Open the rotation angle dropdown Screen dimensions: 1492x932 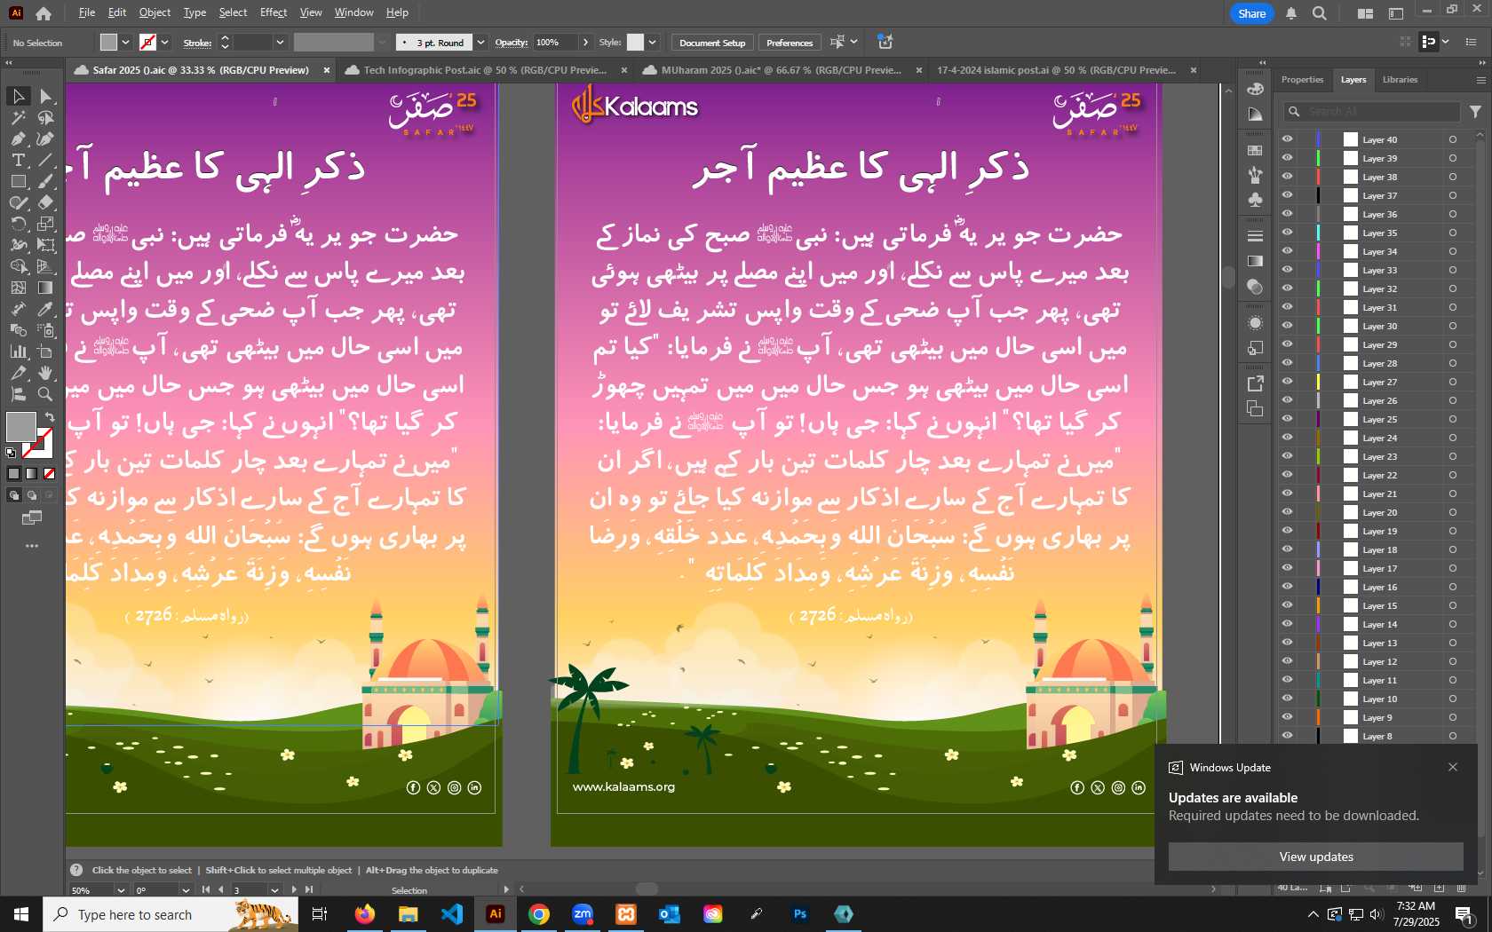point(186,889)
